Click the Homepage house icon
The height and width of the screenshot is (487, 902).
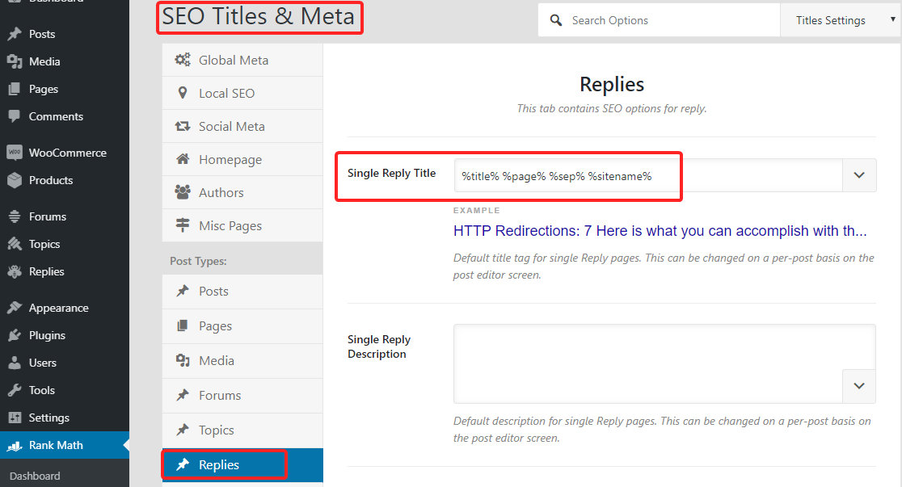(x=183, y=159)
